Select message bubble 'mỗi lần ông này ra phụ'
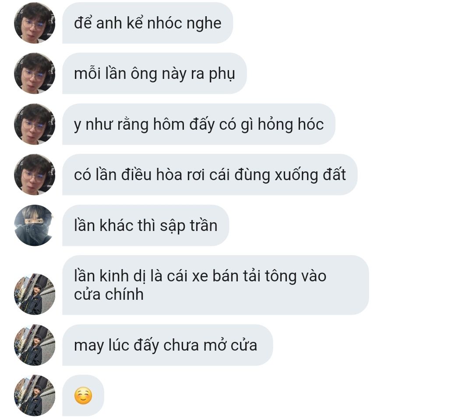 click(x=155, y=73)
